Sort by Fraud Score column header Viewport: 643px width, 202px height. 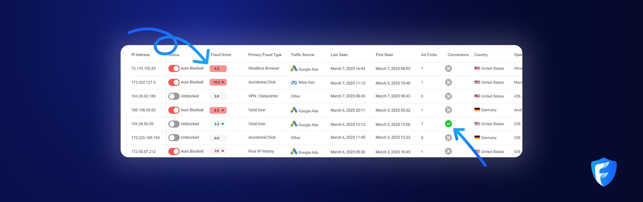pos(221,55)
